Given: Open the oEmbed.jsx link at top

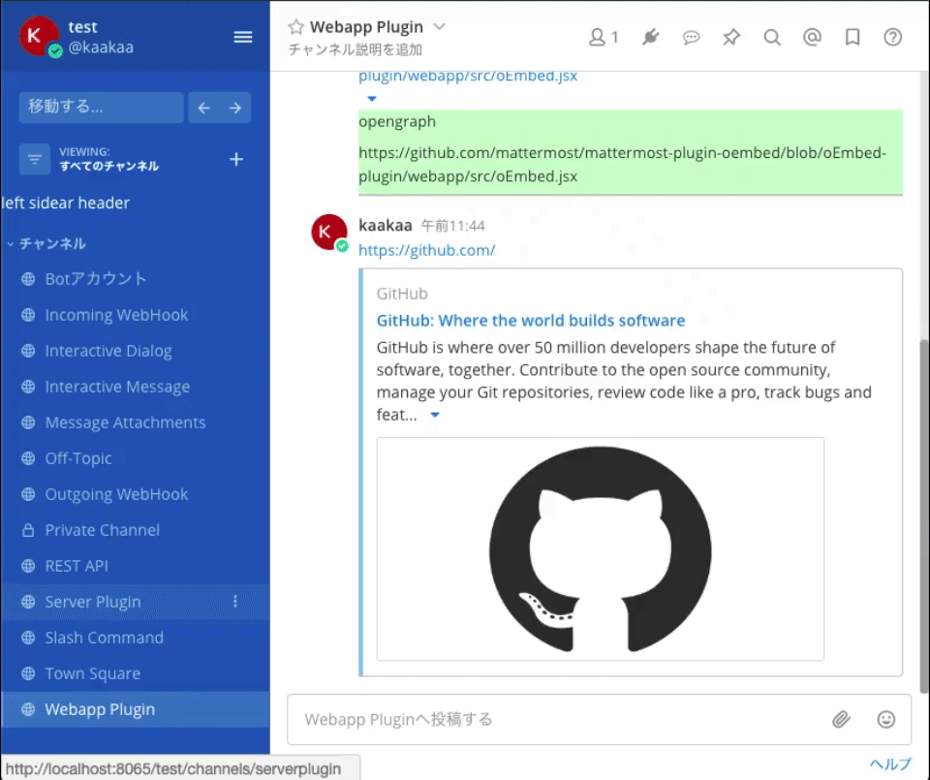Looking at the screenshot, I should pos(467,76).
